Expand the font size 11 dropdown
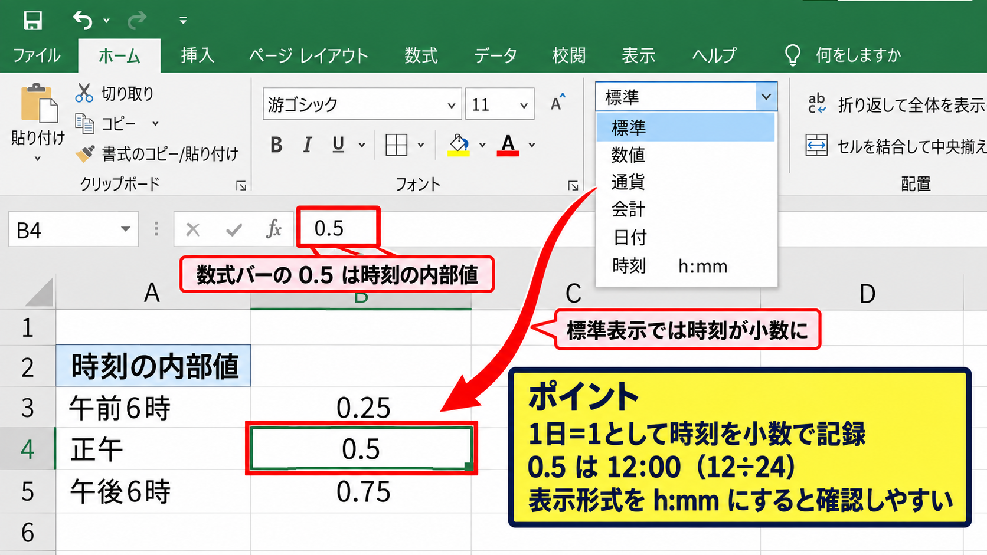The width and height of the screenshot is (987, 555). coord(524,105)
